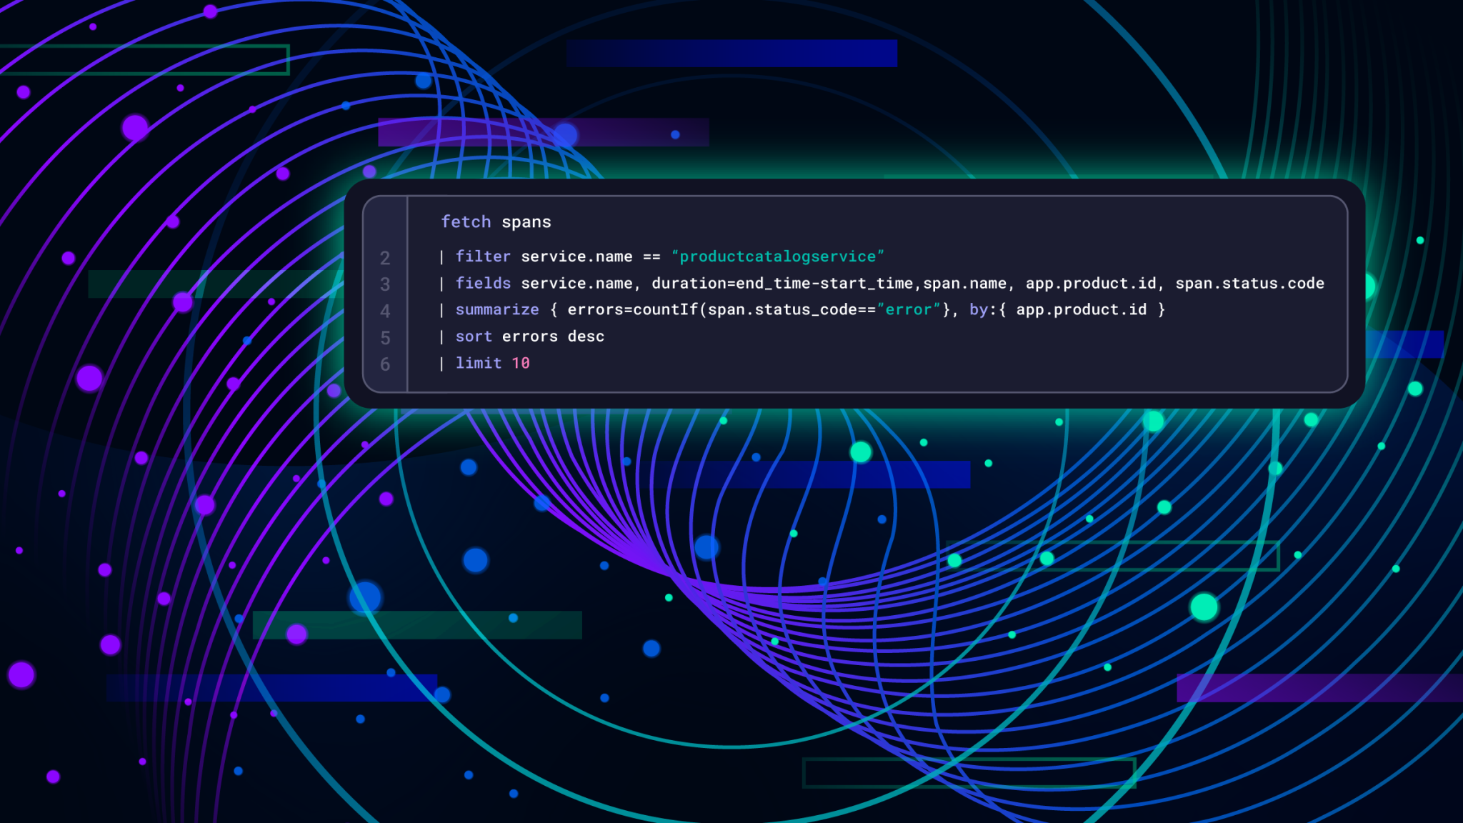Click the fetch keyword on line 1

465,221
